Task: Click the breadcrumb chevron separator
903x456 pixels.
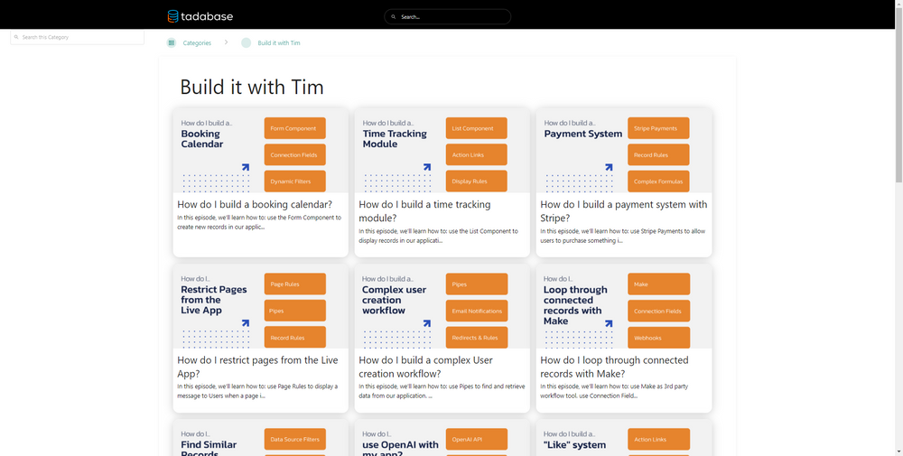Action: coord(226,42)
